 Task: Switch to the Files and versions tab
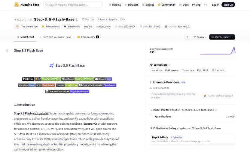click(x=53, y=37)
